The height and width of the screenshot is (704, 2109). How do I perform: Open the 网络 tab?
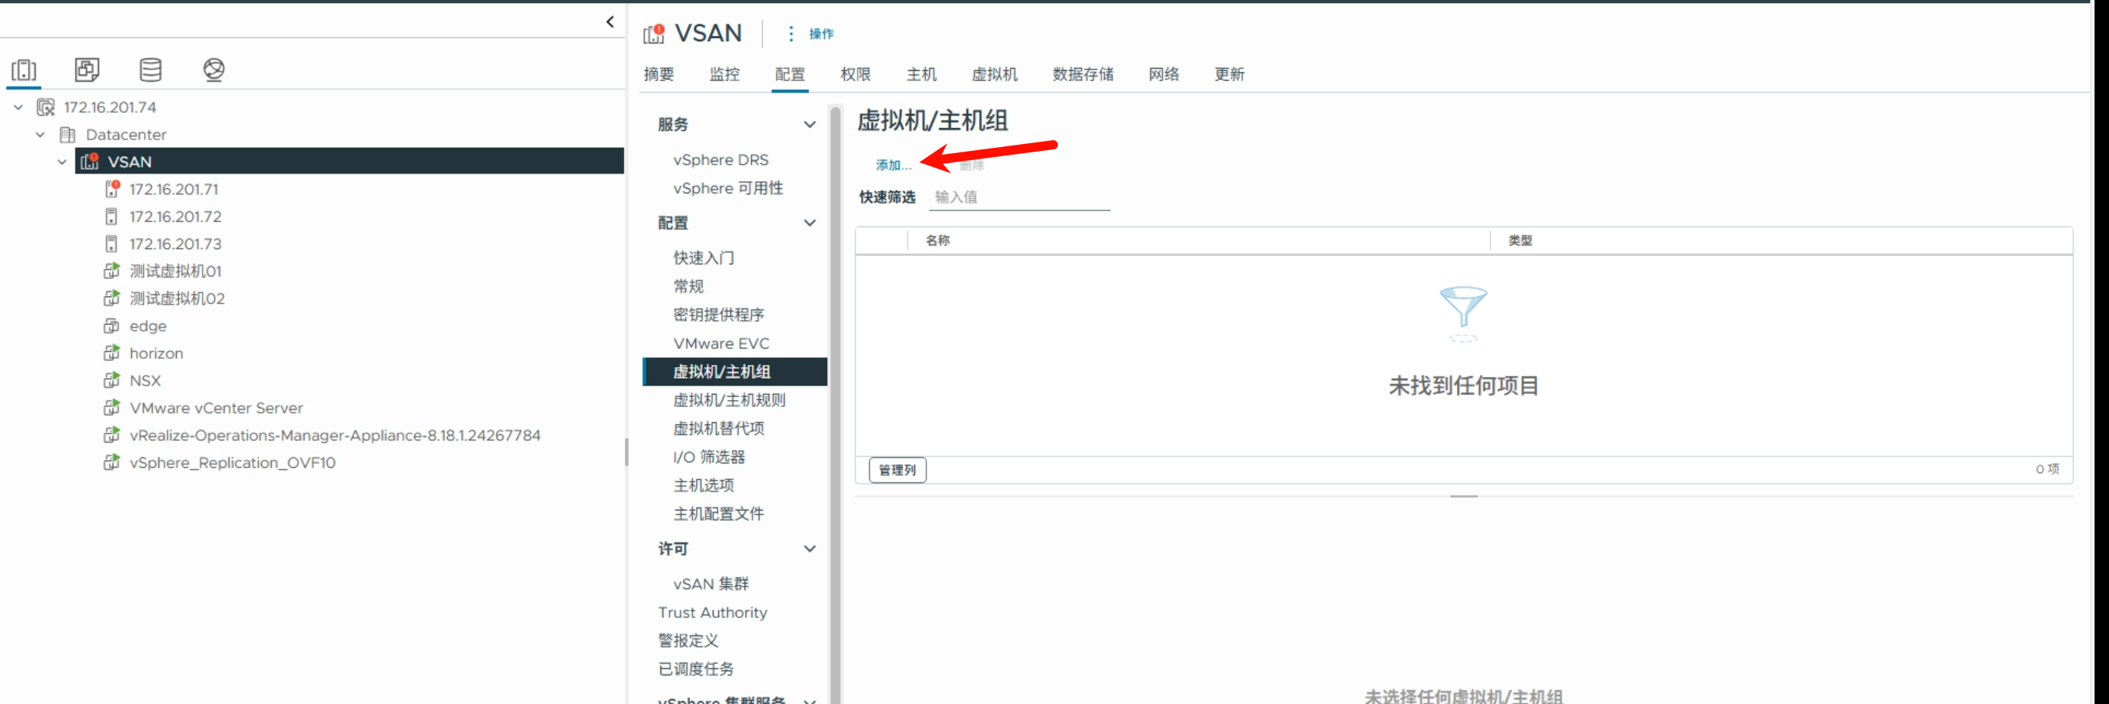(x=1163, y=75)
